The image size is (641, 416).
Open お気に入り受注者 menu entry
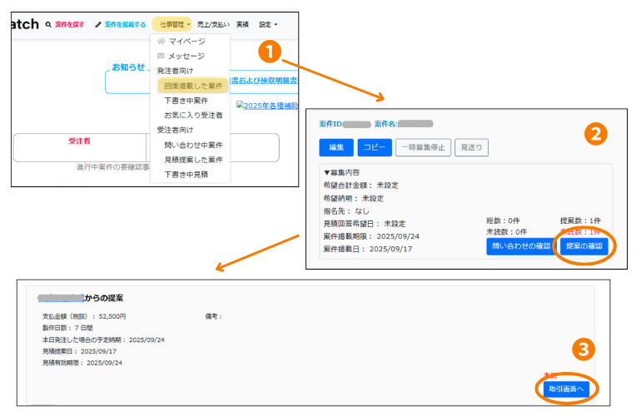[193, 115]
